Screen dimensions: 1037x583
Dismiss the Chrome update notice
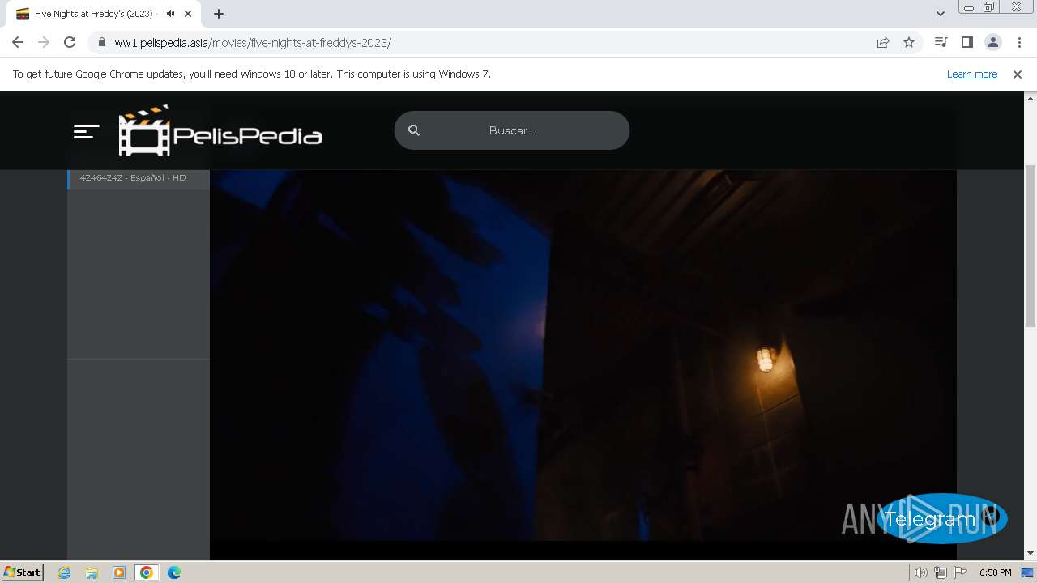[x=1018, y=74]
